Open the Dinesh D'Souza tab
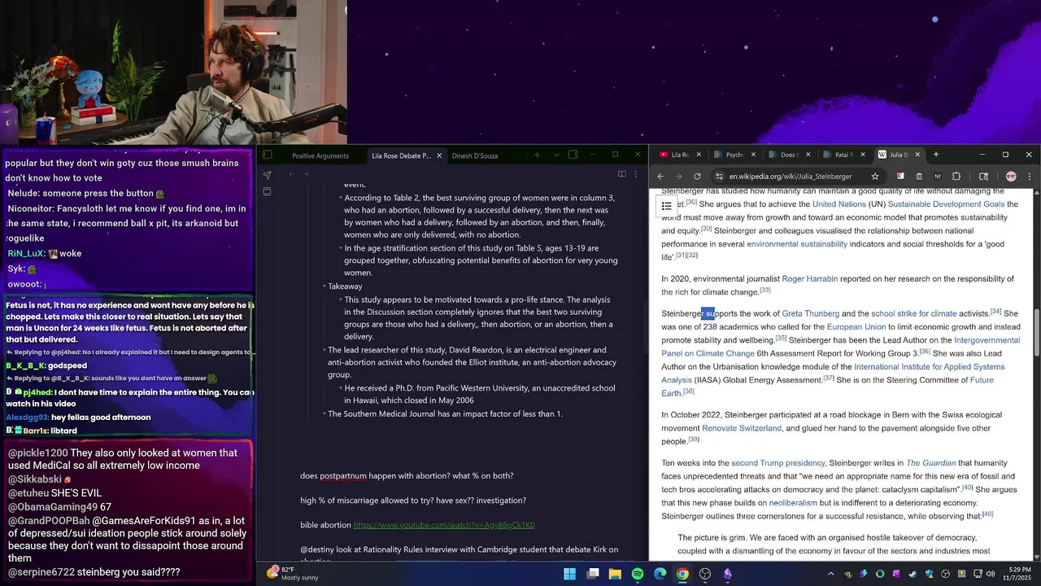 coord(475,155)
